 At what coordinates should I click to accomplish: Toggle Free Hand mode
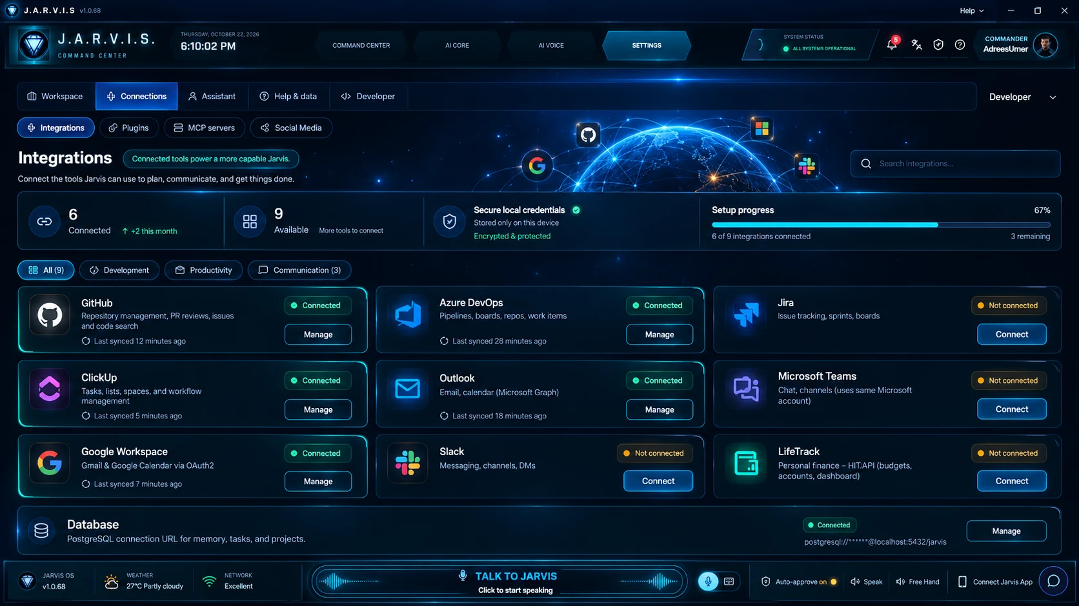918,582
